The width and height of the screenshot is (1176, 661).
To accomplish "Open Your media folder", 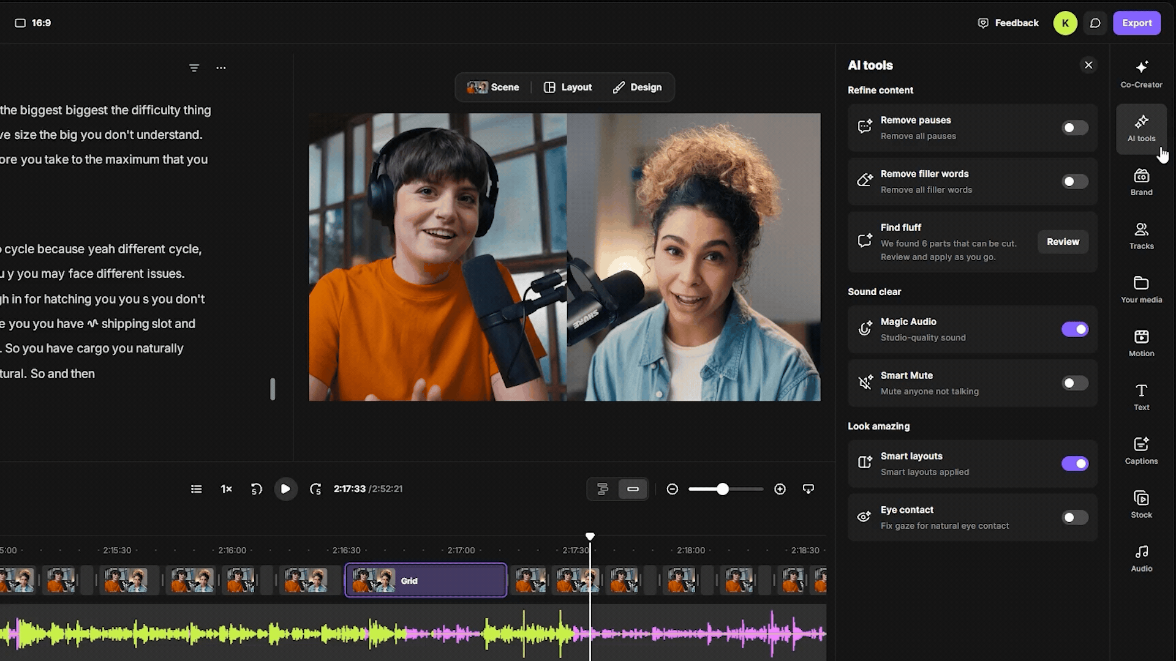I will [1141, 290].
